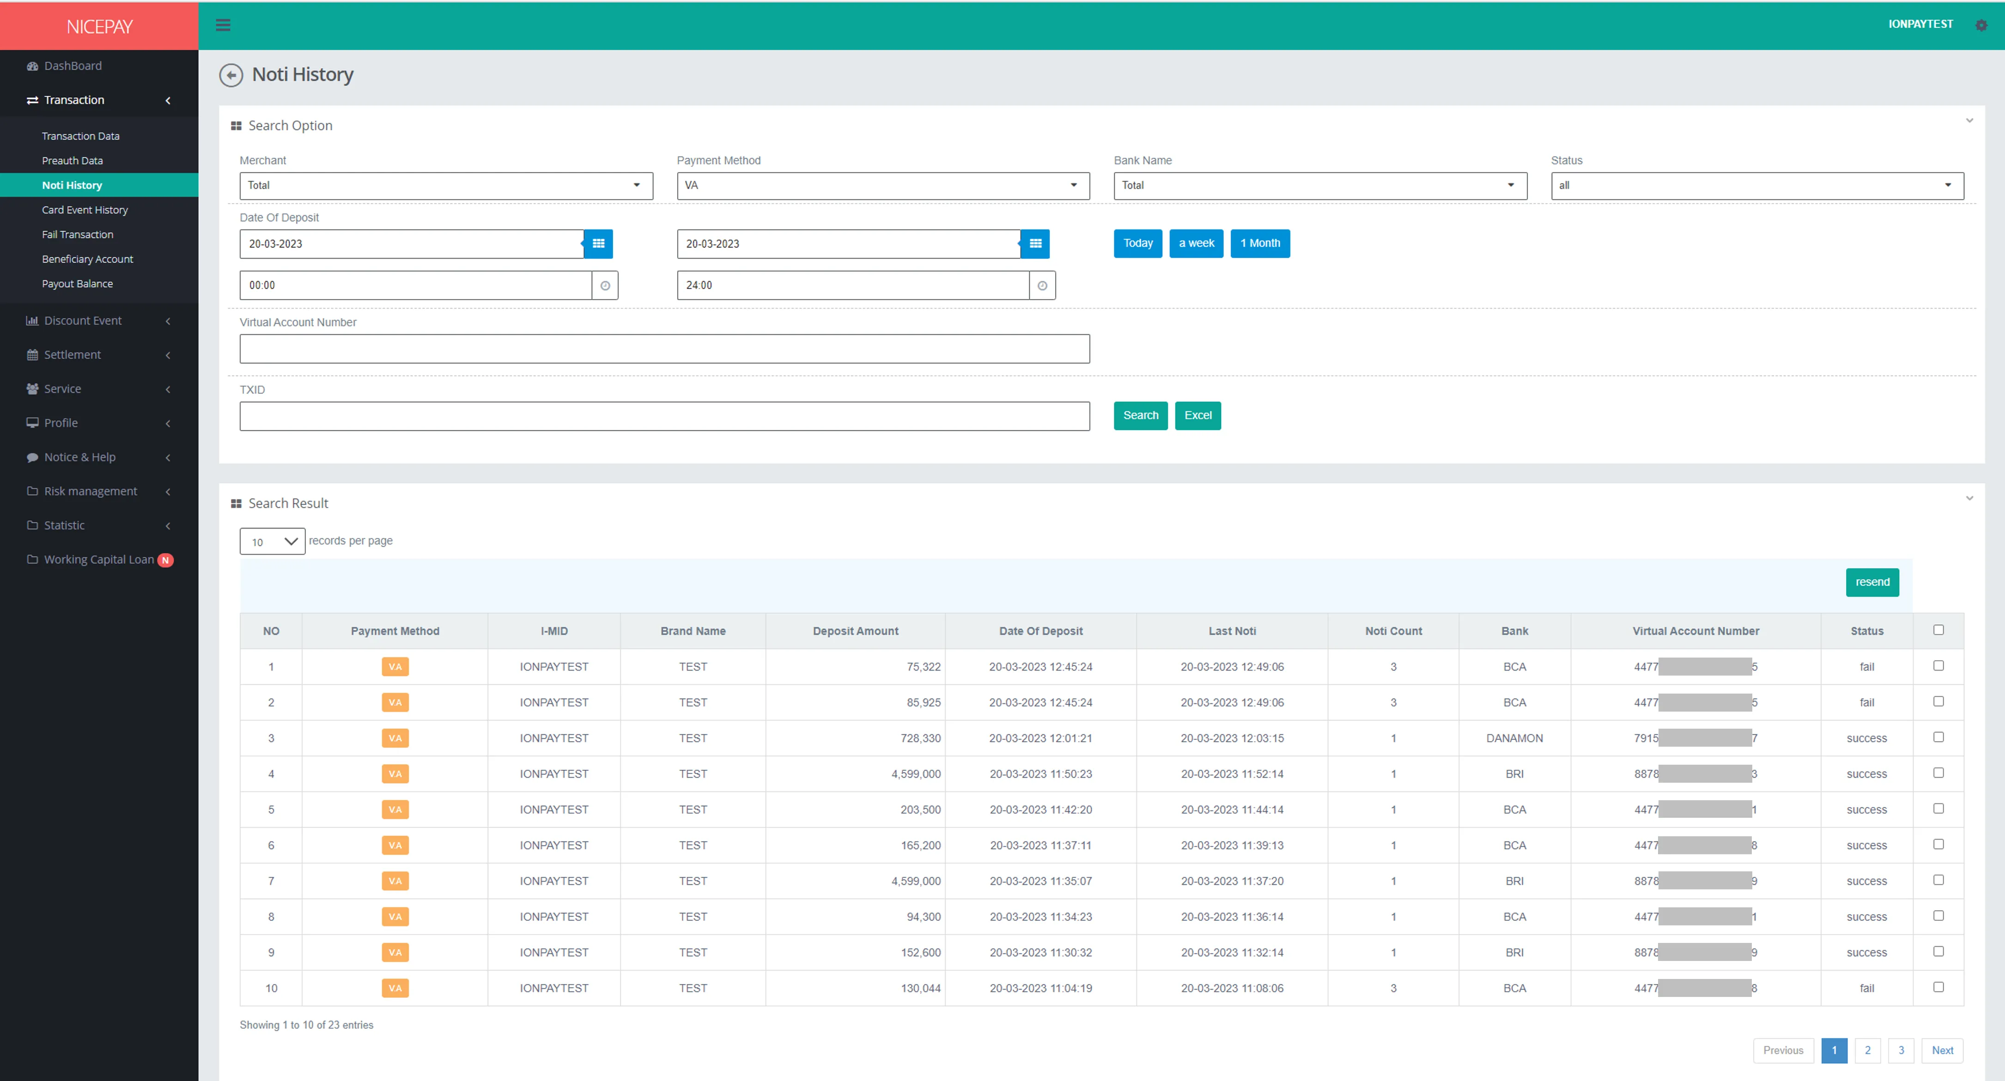Open the Payment Method dropdown

click(883, 185)
